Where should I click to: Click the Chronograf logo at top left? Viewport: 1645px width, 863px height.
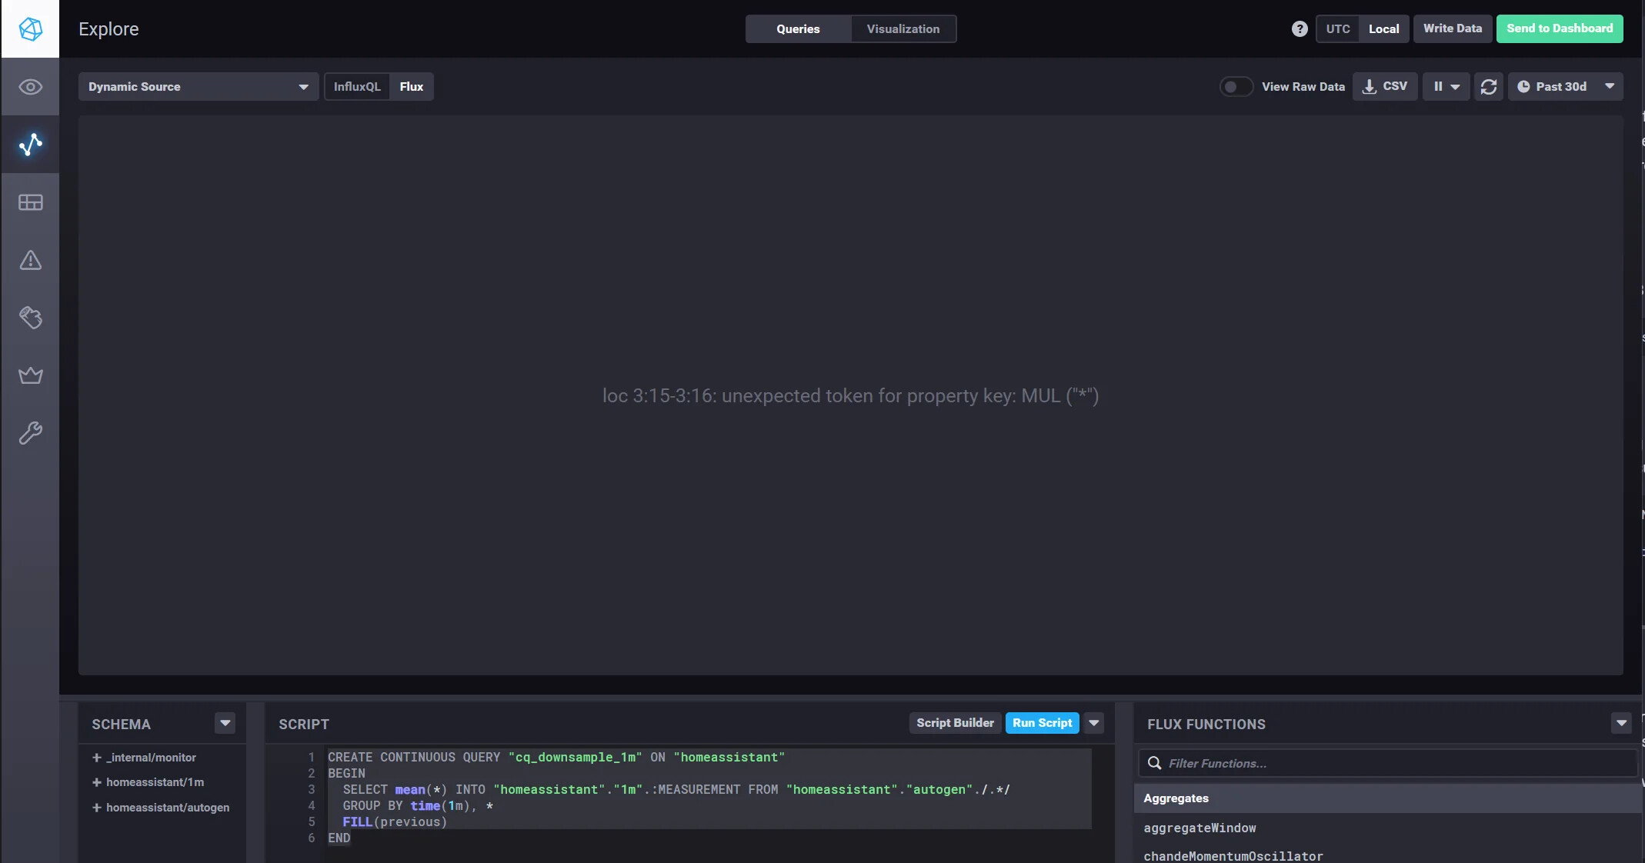click(x=30, y=28)
